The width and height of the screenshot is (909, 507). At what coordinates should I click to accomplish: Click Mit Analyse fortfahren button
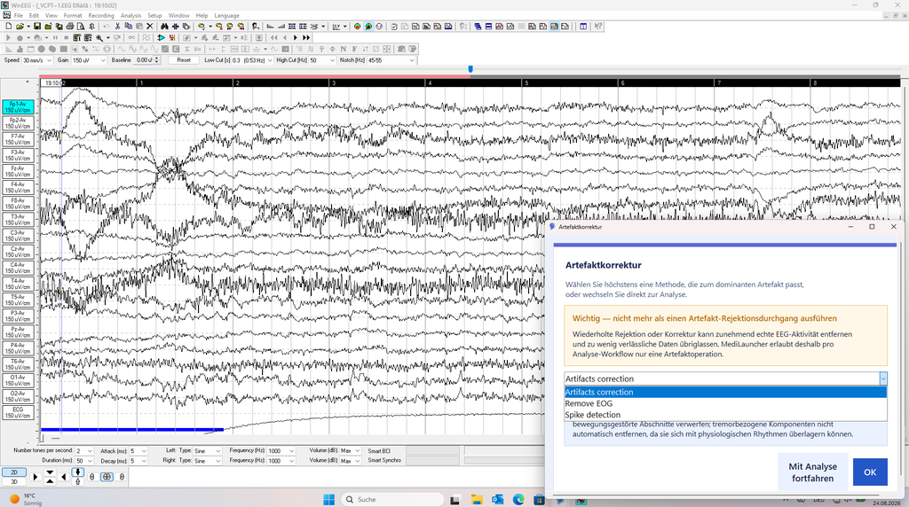coord(813,472)
